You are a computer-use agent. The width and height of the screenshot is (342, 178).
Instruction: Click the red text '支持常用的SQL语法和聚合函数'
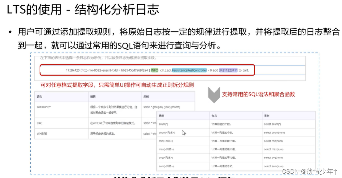pyautogui.click(x=258, y=94)
